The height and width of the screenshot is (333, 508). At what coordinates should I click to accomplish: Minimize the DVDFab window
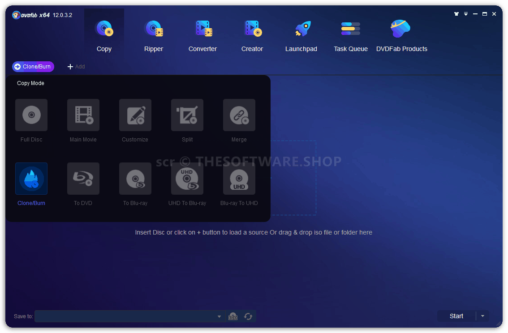[475, 14]
